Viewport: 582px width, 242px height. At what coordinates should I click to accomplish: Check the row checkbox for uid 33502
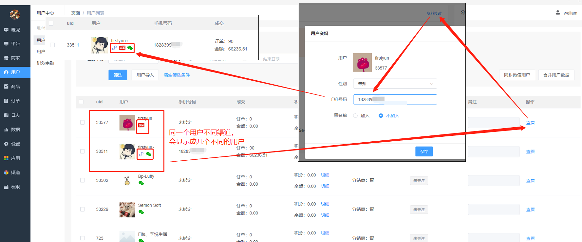pyautogui.click(x=83, y=180)
